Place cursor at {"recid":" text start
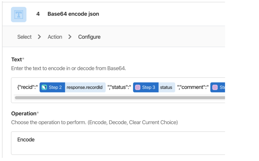Image resolution: width=259 pixels, height=161 pixels. (x=18, y=87)
